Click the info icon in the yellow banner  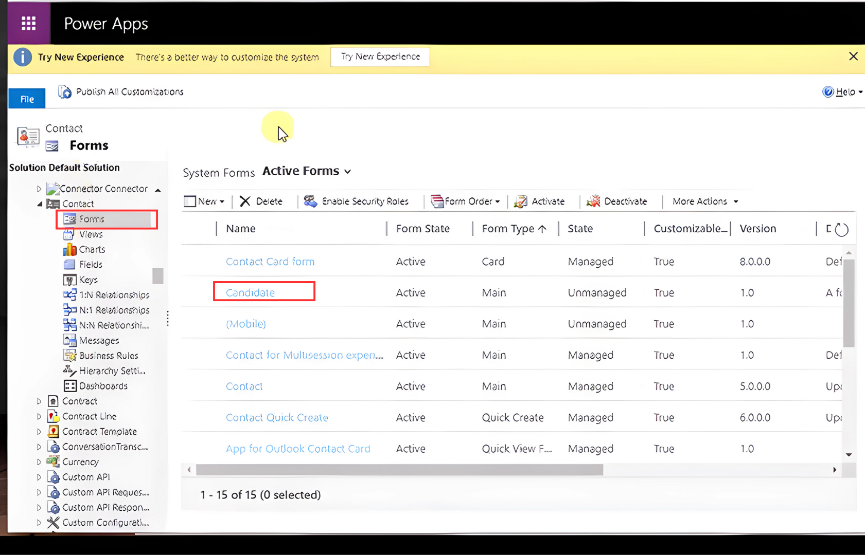click(x=22, y=57)
